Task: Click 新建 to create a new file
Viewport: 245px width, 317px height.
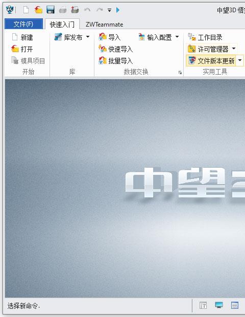Action: pos(22,37)
